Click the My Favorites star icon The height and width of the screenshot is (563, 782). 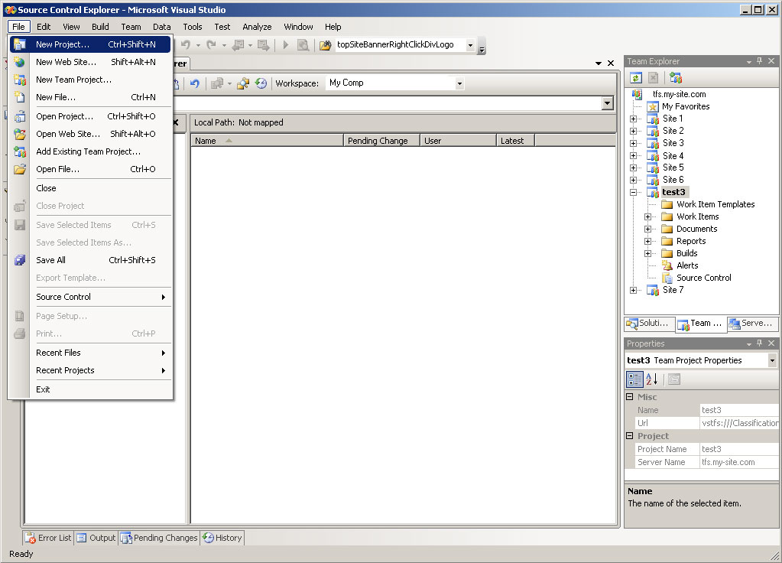tap(653, 106)
